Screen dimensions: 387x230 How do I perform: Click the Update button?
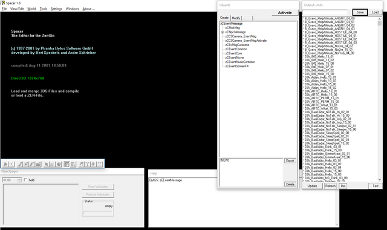tap(312, 186)
